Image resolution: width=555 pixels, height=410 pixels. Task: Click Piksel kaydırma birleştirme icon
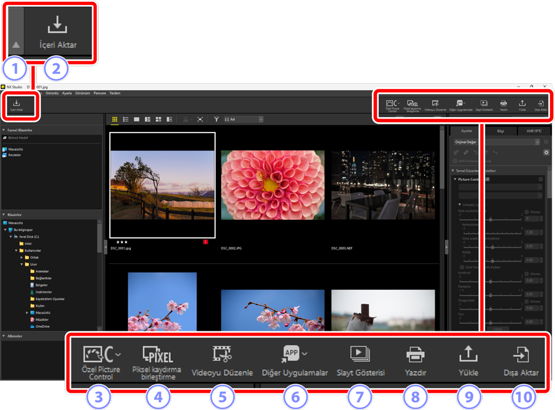412,104
